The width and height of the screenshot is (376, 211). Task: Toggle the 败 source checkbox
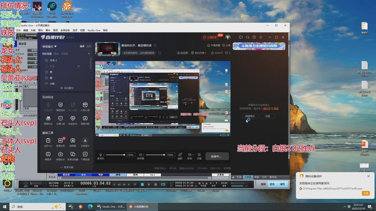47,72
